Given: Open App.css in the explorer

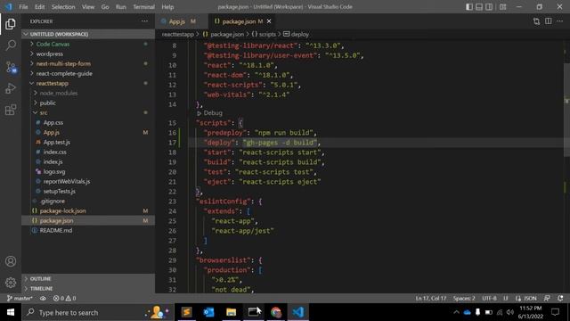Looking at the screenshot, I should coord(53,123).
